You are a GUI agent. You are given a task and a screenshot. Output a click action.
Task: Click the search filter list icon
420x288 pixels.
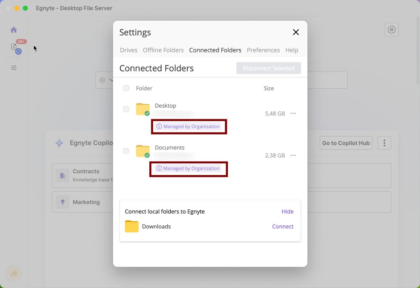pos(102,80)
